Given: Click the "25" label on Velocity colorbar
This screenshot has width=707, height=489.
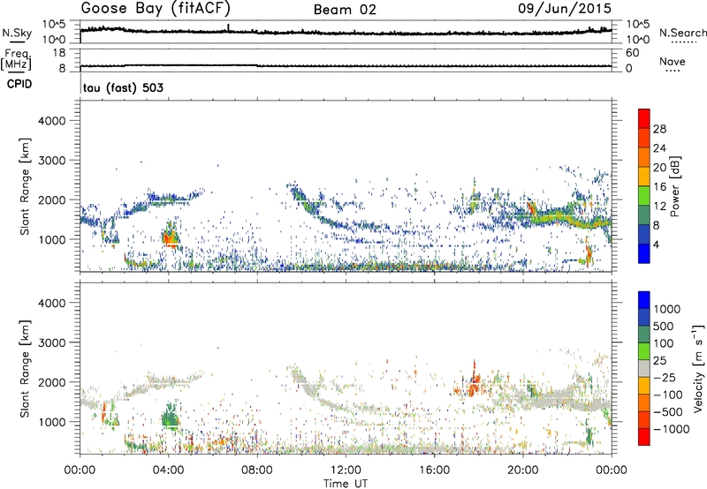Looking at the screenshot, I should click(x=659, y=361).
